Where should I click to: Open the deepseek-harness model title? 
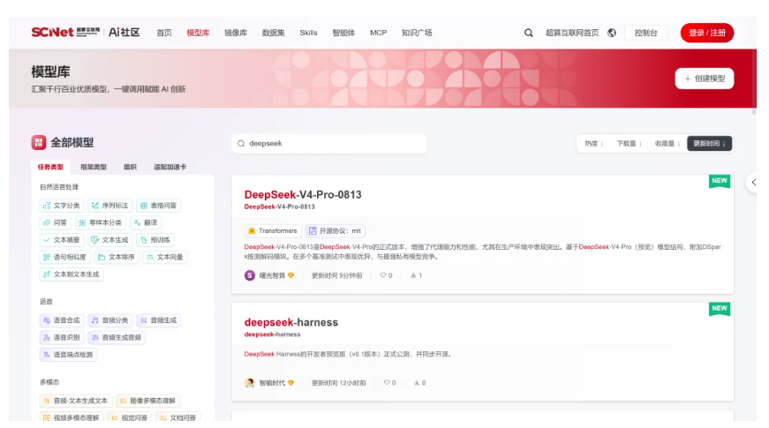(290, 323)
